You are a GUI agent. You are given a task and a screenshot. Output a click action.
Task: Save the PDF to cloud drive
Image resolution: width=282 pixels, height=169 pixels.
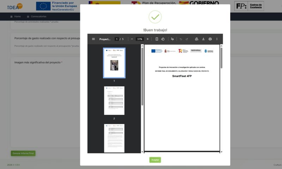(x=196, y=39)
